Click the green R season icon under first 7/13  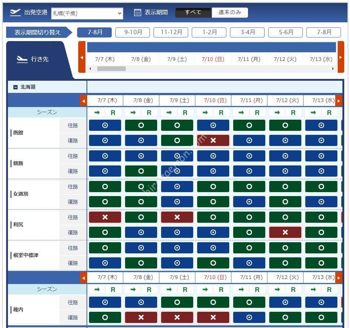[x=329, y=113]
